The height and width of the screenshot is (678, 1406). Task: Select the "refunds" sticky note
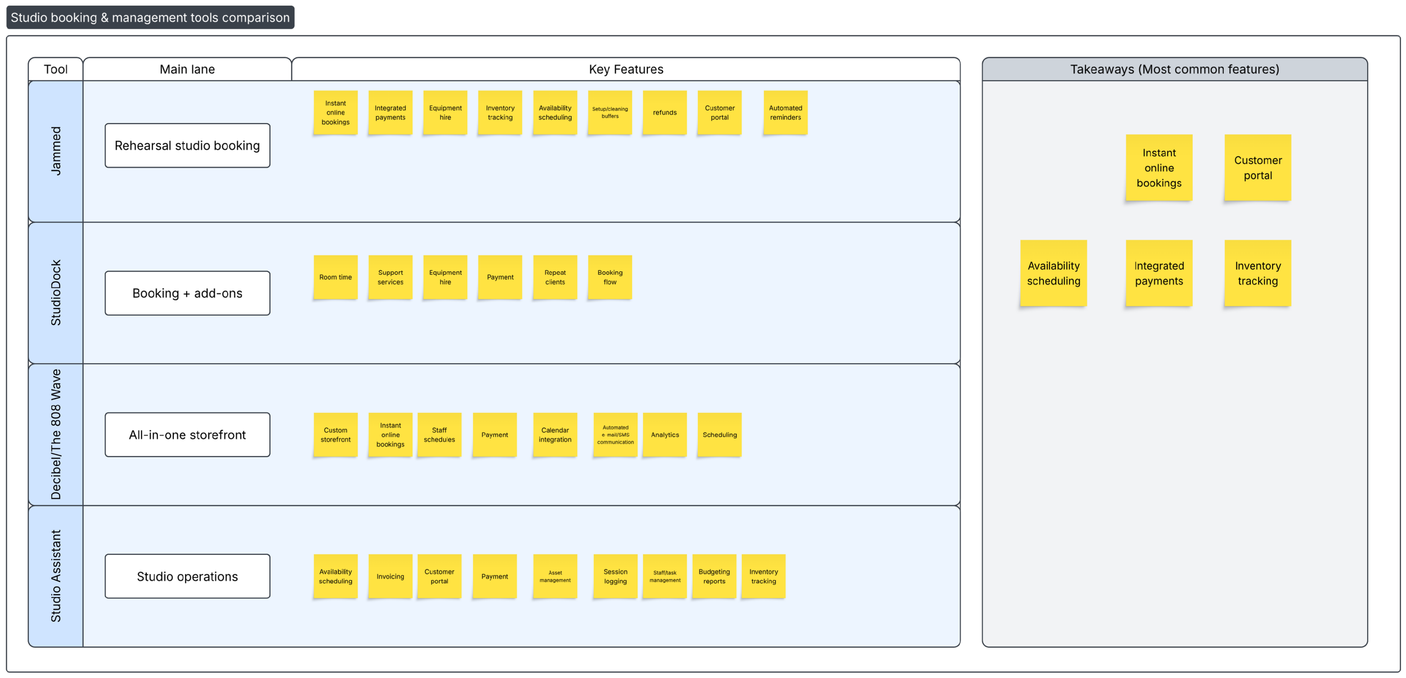coord(665,112)
